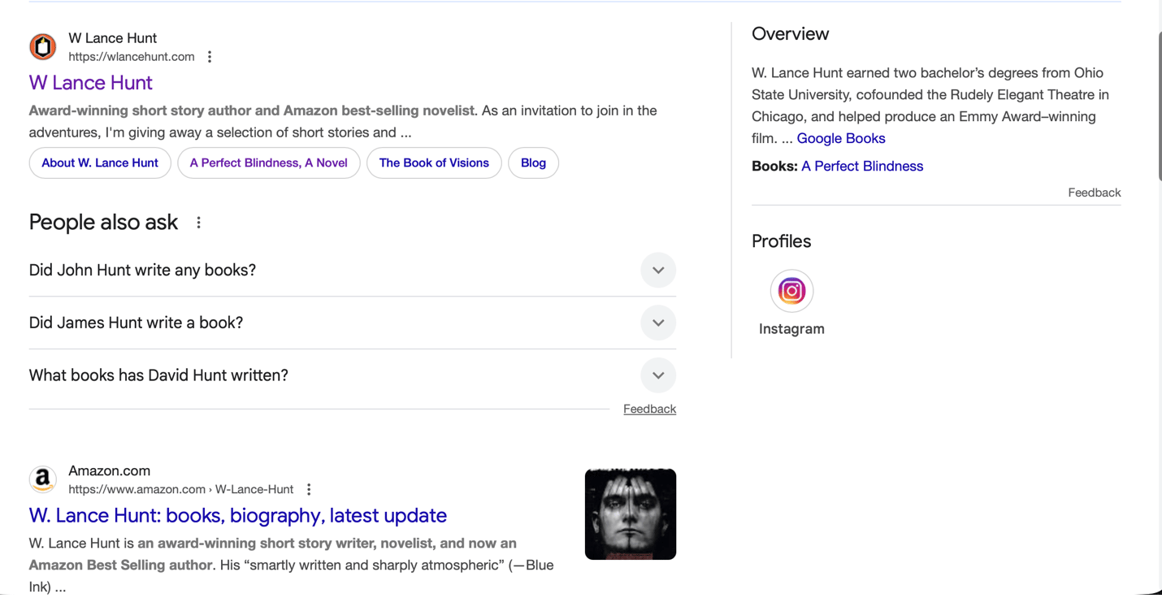1162x598 pixels.
Task: Follow the Google Books link in Overview
Action: (x=840, y=139)
